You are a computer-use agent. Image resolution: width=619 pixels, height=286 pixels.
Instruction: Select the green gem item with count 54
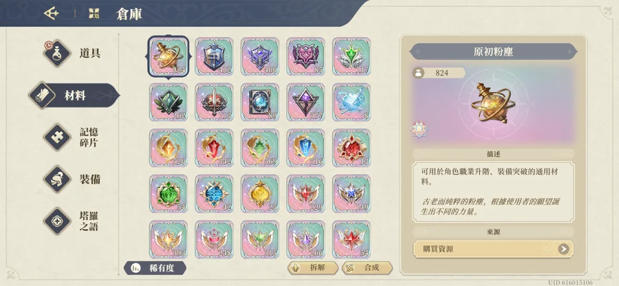[169, 194]
